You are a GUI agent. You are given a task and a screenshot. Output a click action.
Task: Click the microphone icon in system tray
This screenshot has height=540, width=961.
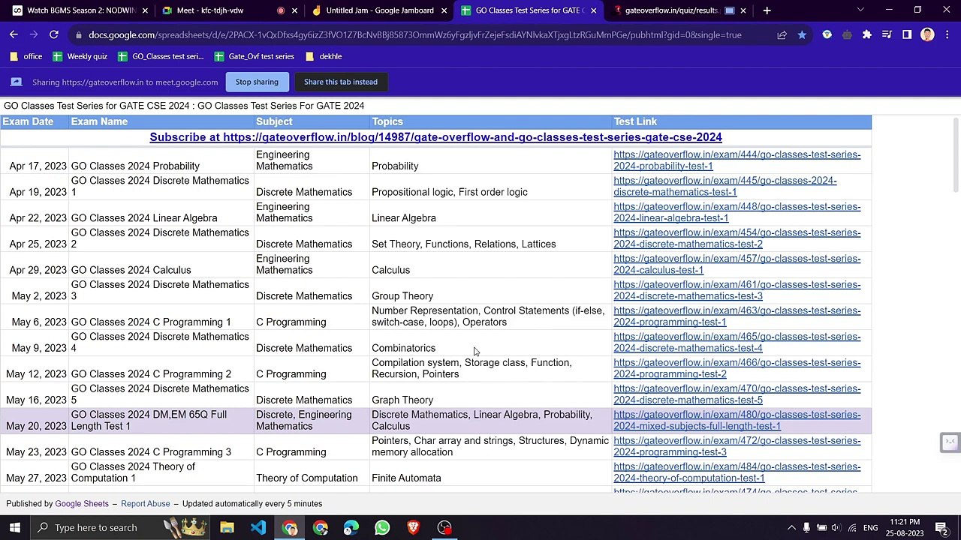[x=806, y=528]
